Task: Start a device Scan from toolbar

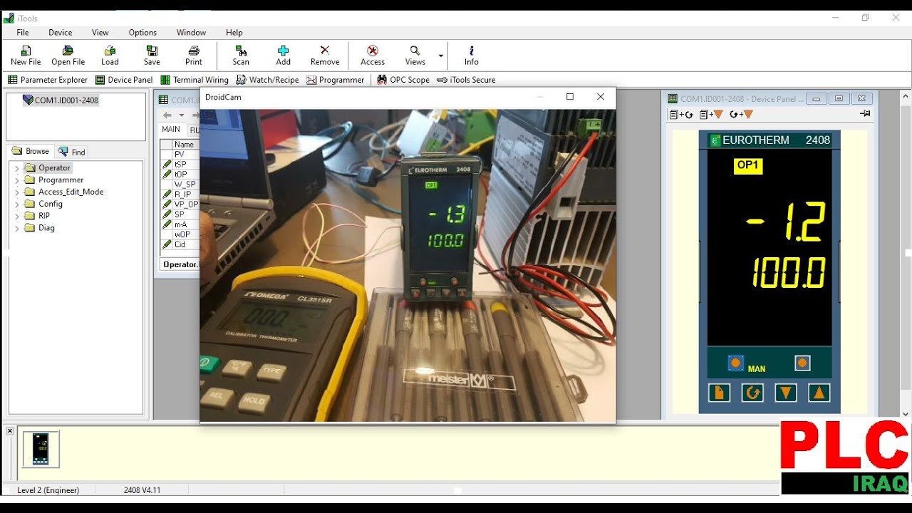Action: [241, 56]
